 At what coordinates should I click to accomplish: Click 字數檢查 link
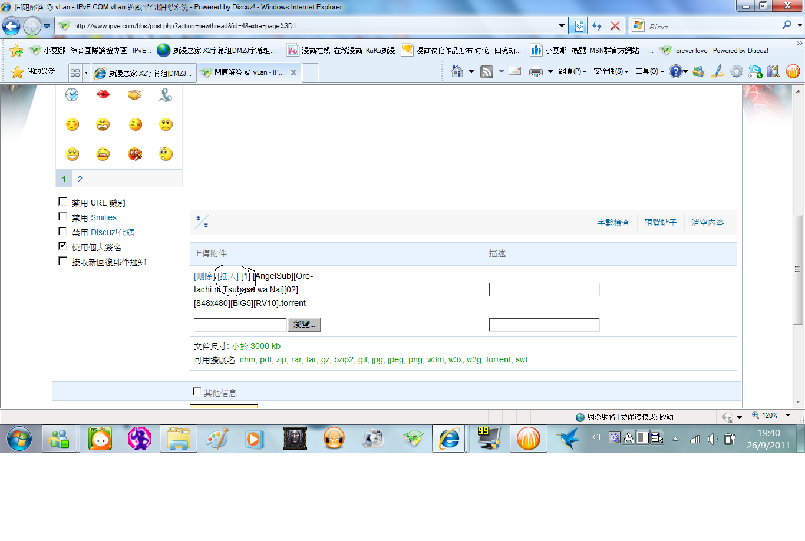click(613, 223)
